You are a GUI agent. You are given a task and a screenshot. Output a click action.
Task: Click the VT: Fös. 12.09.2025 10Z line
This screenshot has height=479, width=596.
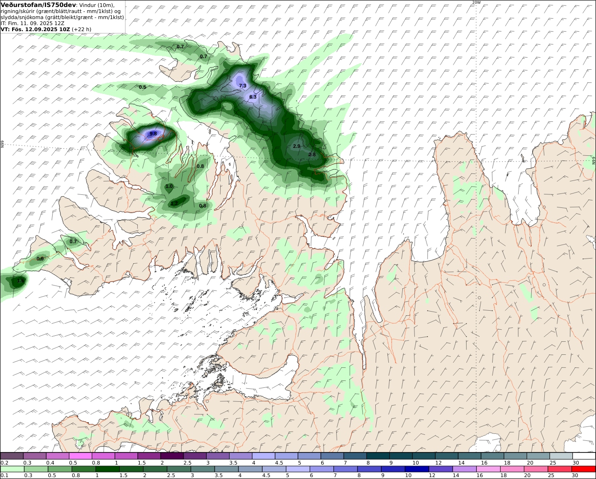point(46,29)
